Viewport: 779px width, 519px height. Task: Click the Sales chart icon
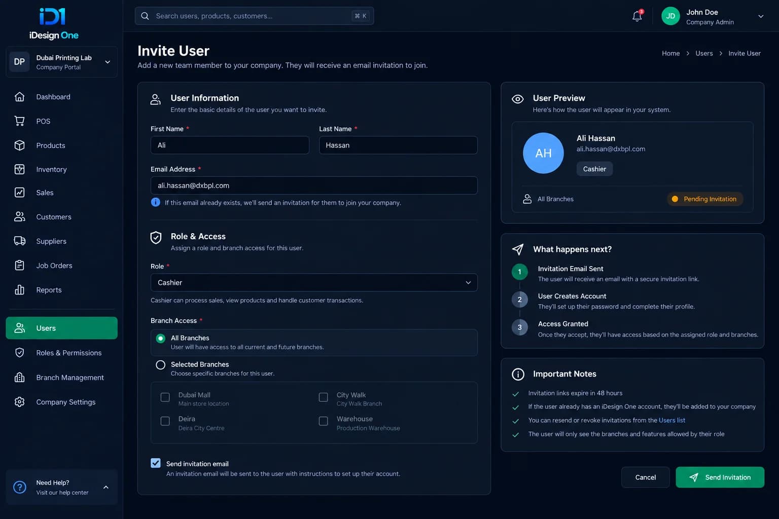click(x=19, y=193)
